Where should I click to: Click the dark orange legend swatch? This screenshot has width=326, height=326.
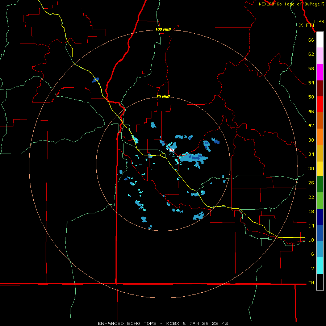coord(320,121)
